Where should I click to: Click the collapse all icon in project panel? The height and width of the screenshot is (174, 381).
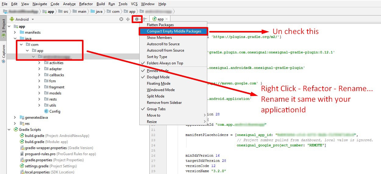(x=128, y=19)
